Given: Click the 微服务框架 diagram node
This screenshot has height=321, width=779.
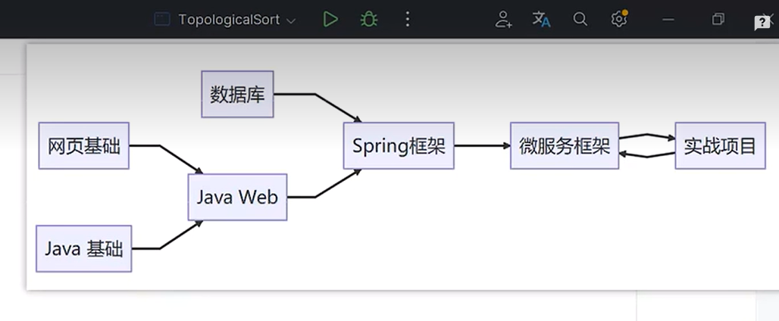Looking at the screenshot, I should click(565, 145).
